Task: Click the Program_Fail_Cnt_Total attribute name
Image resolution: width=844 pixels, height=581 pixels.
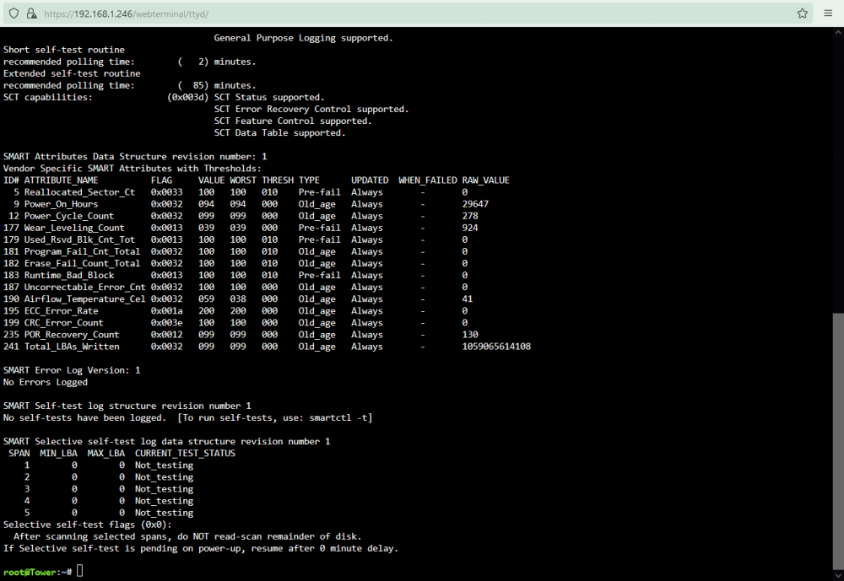Action: coord(82,251)
